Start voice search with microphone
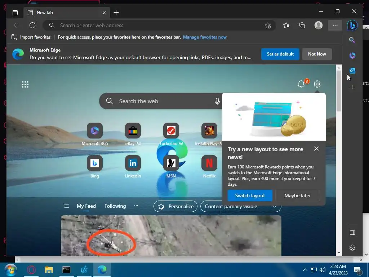The width and height of the screenshot is (369, 277). click(x=217, y=101)
